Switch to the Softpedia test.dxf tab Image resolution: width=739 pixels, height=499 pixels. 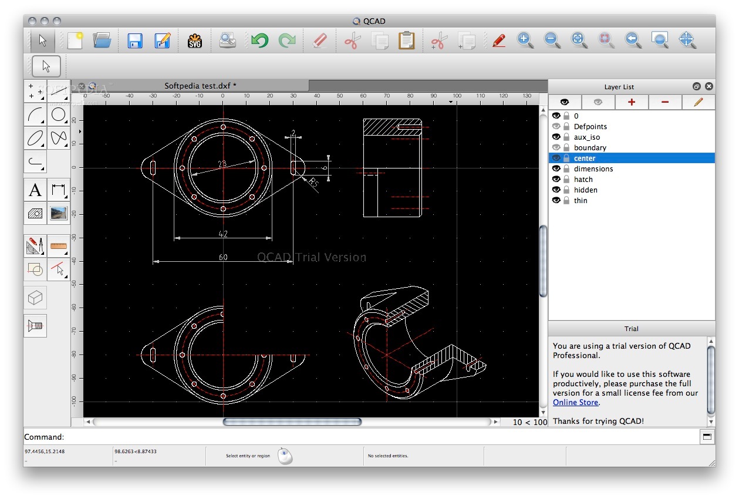coord(200,86)
